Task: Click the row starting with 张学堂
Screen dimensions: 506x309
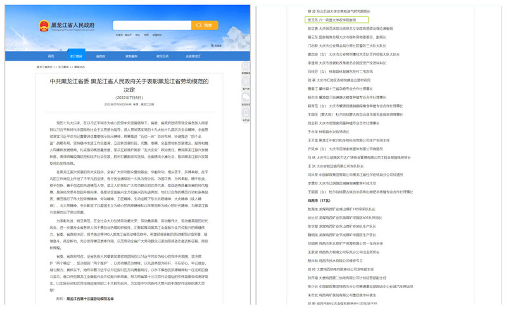Action: coord(342,226)
